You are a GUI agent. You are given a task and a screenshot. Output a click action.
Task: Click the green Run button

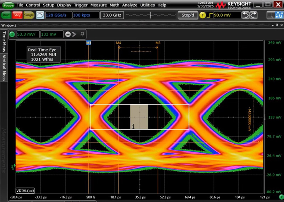6,15
